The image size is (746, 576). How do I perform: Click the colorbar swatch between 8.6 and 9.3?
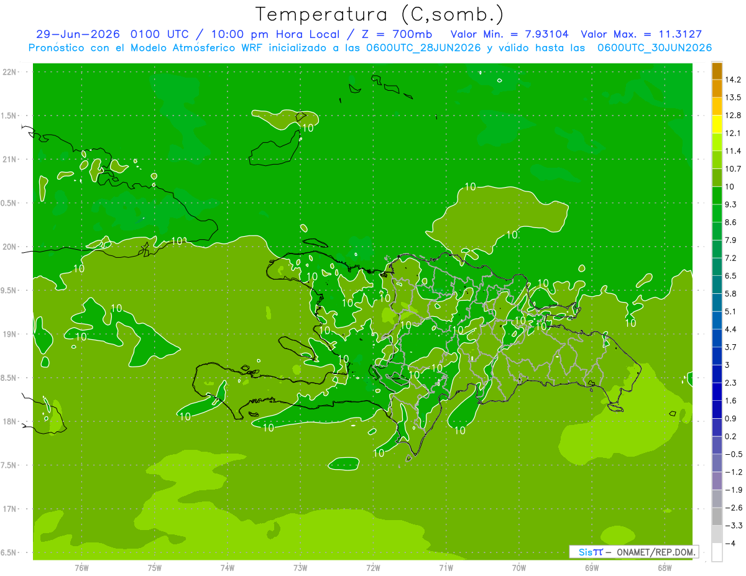click(x=717, y=214)
